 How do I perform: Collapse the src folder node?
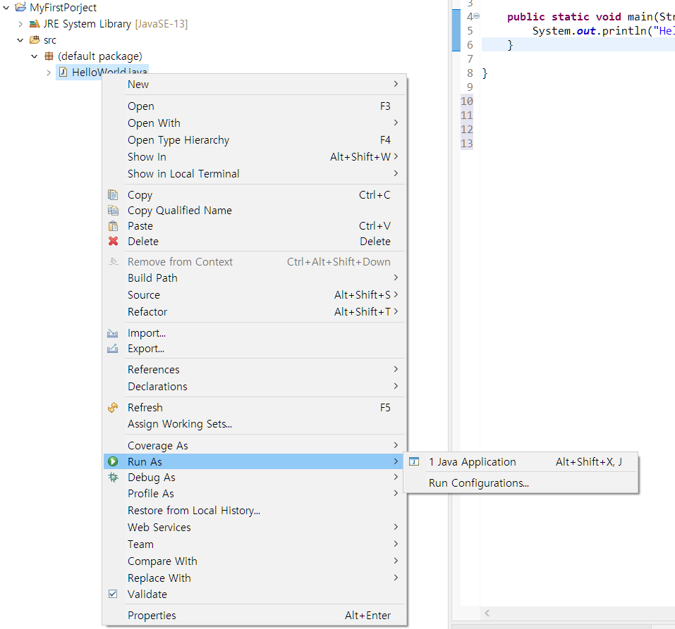20,40
